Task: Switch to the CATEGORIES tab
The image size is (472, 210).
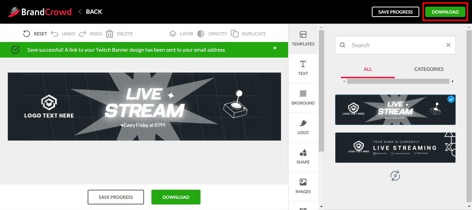Action: point(429,69)
